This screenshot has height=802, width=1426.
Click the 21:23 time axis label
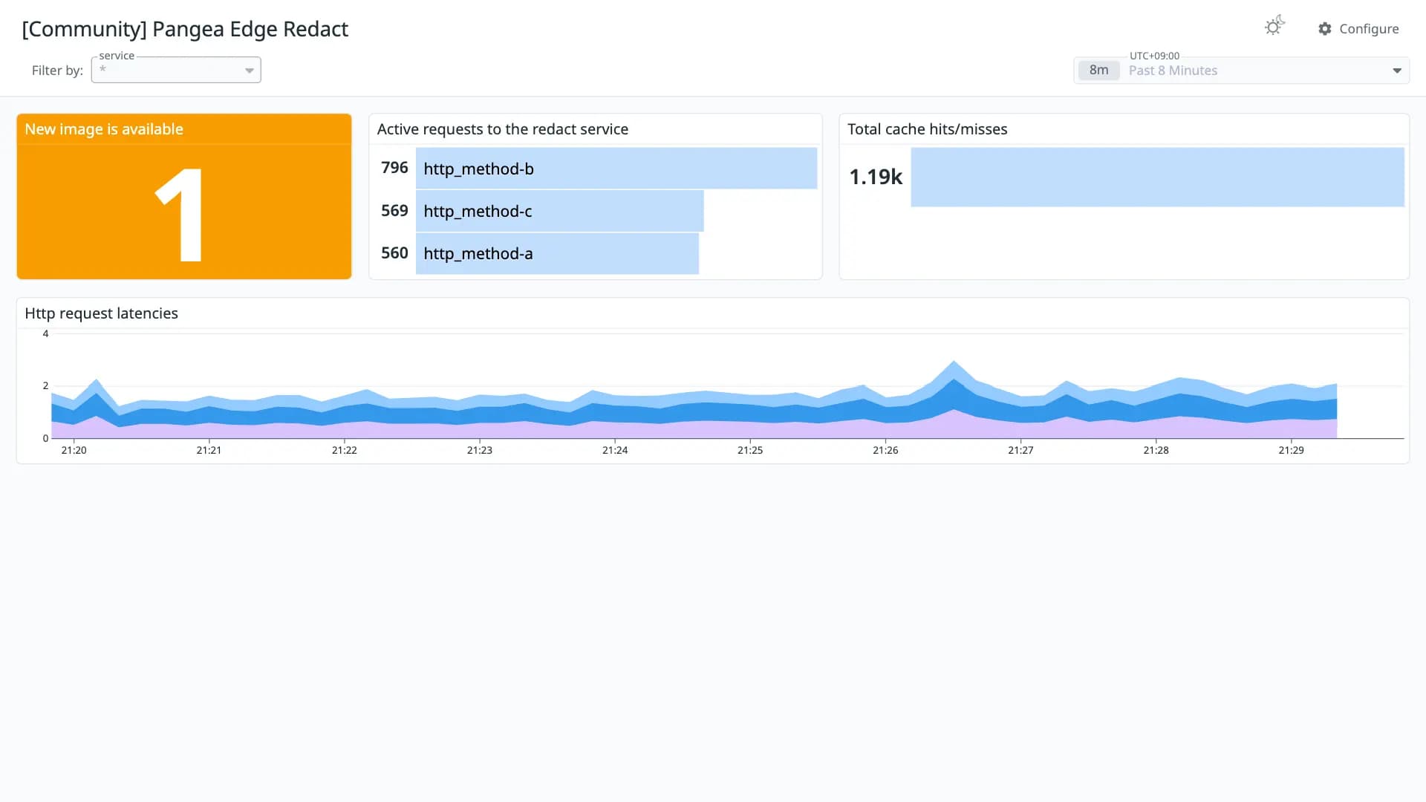tap(480, 450)
